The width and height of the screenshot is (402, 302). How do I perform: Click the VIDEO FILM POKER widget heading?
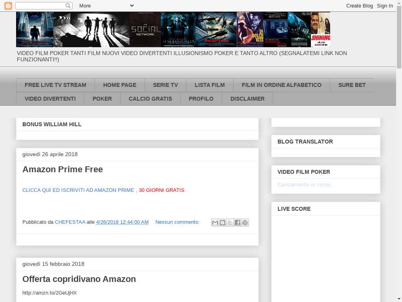pyautogui.click(x=303, y=172)
